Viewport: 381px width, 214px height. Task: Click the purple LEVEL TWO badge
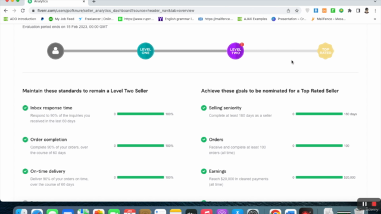pyautogui.click(x=235, y=51)
